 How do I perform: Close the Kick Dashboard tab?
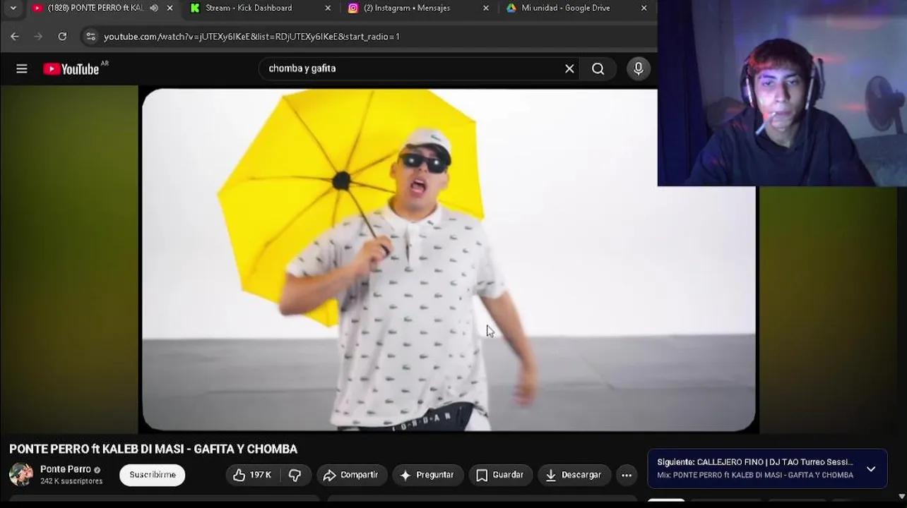328,8
